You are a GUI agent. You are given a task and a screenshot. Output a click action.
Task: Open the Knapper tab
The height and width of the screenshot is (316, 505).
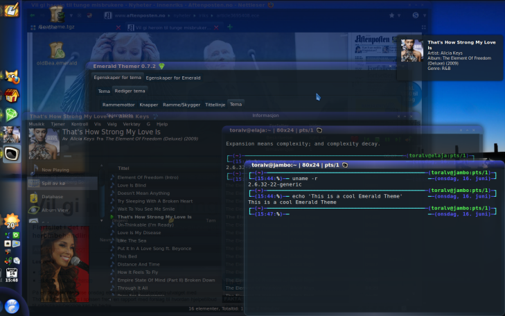pyautogui.click(x=149, y=105)
